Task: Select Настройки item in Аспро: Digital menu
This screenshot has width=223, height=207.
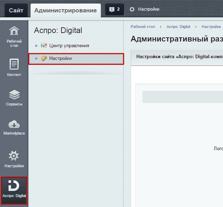Action: (76, 59)
